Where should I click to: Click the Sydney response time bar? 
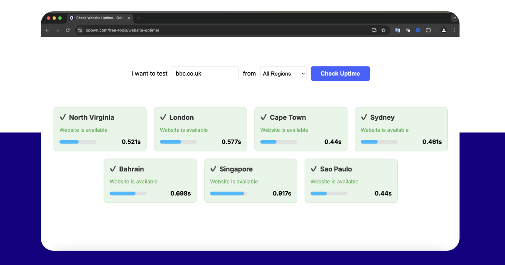point(379,142)
